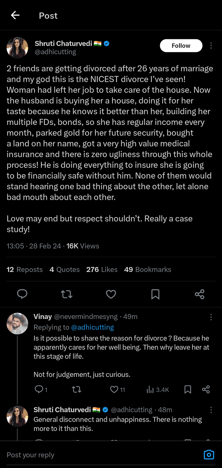The width and height of the screenshot is (222, 468).
Task: Click the Follow button
Action: (181, 46)
